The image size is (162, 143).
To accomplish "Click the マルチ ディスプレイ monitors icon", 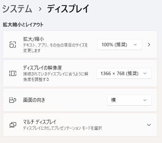I will tap(13, 125).
